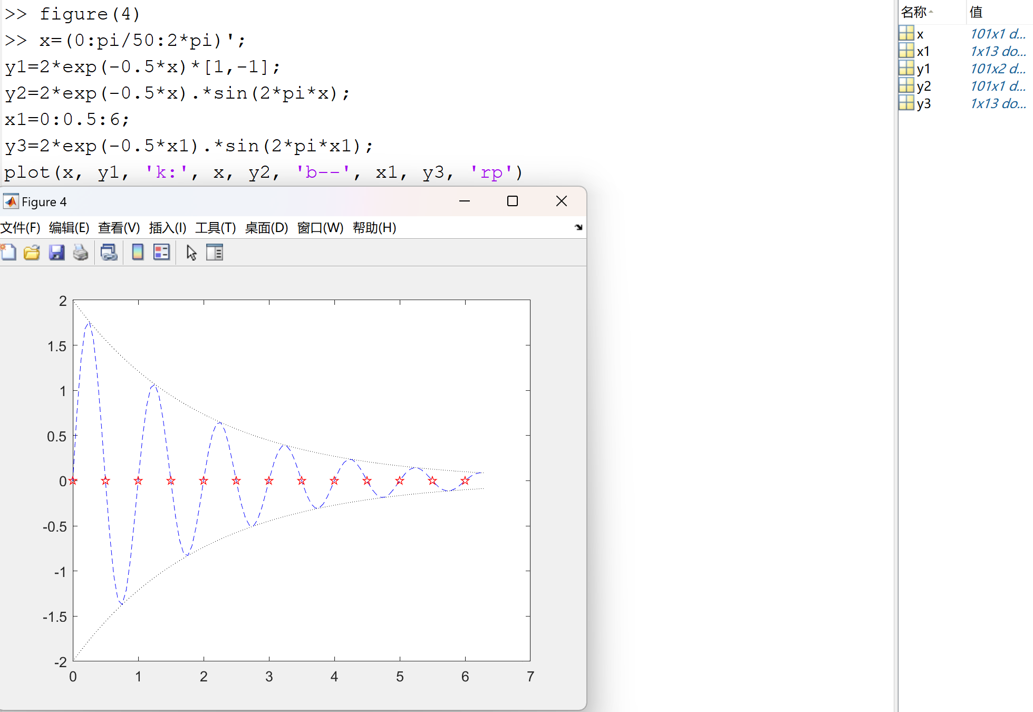Screen dimensions: 1033x712
Task: Click the 'figure(4)' command line
Action: click(x=90, y=14)
